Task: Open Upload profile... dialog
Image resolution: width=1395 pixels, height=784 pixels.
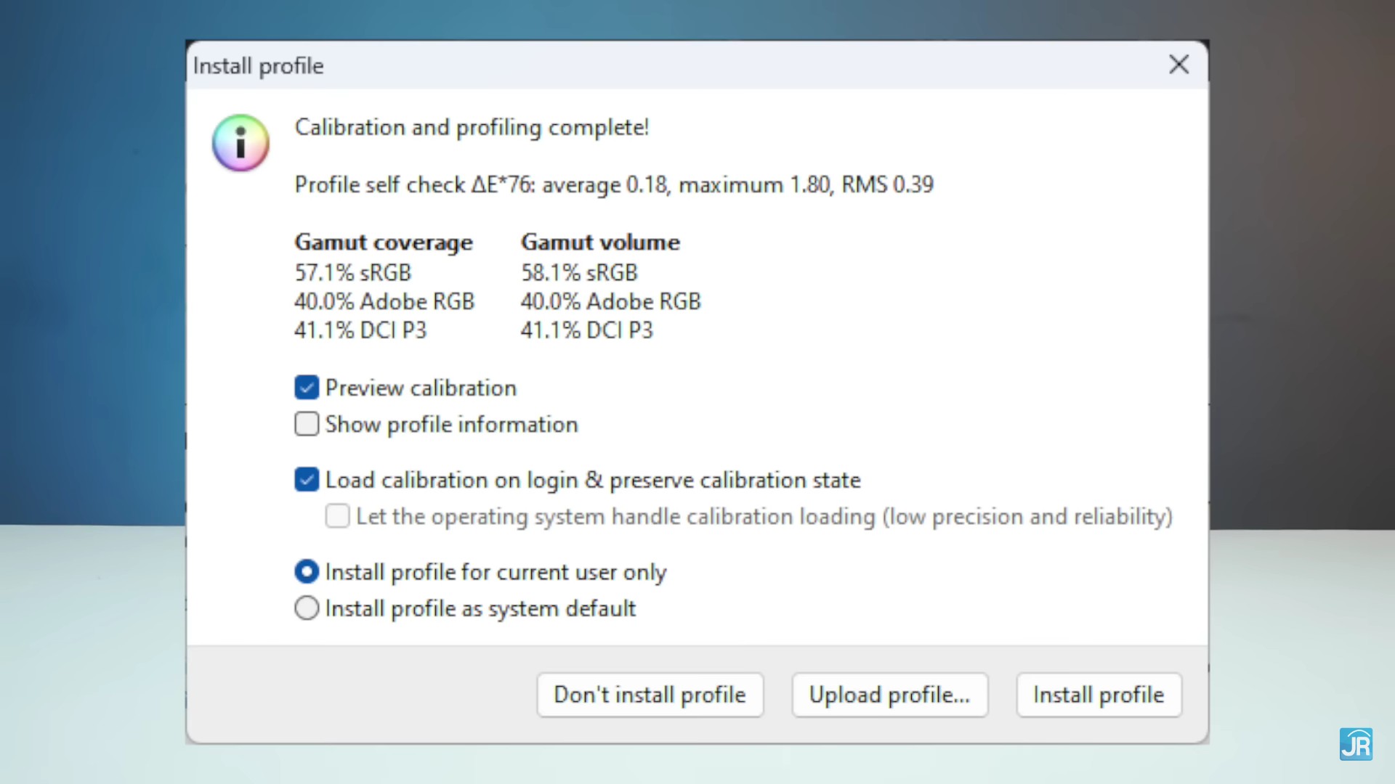Action: click(x=889, y=695)
